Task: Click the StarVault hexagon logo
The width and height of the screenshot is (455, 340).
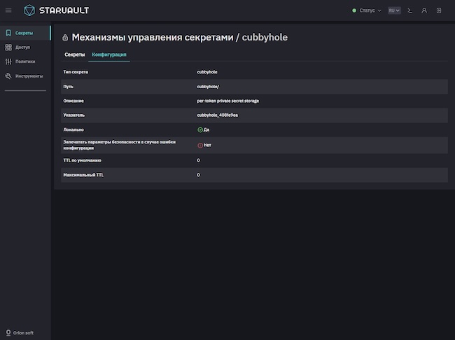Action: [29, 10]
